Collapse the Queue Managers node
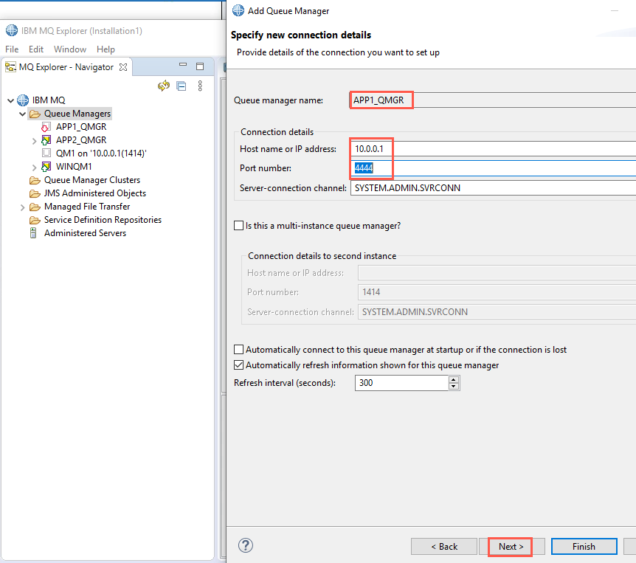This screenshot has width=636, height=563. click(x=23, y=114)
